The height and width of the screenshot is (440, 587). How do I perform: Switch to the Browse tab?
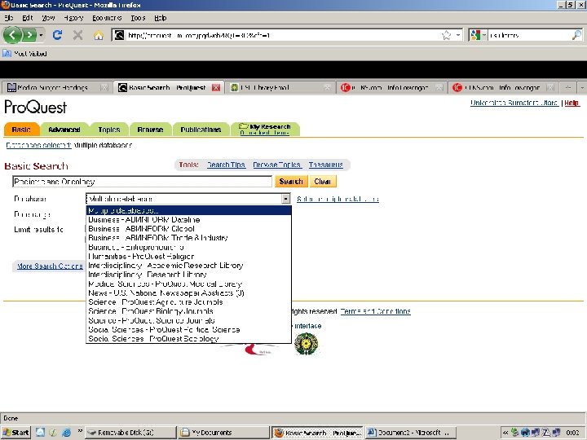click(x=150, y=130)
